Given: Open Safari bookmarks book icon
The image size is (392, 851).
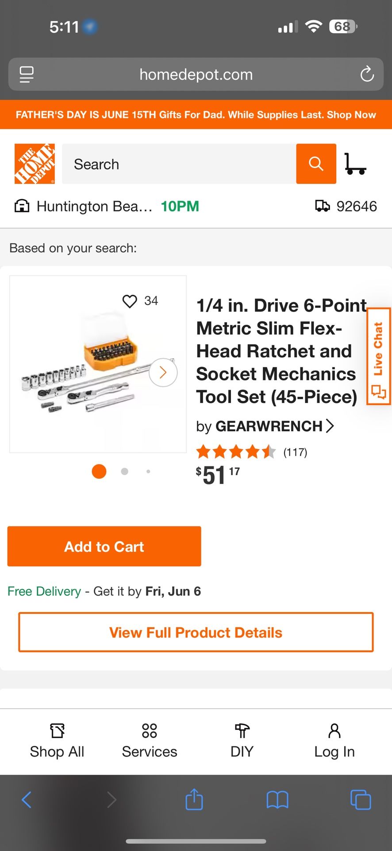Looking at the screenshot, I should pos(277,800).
